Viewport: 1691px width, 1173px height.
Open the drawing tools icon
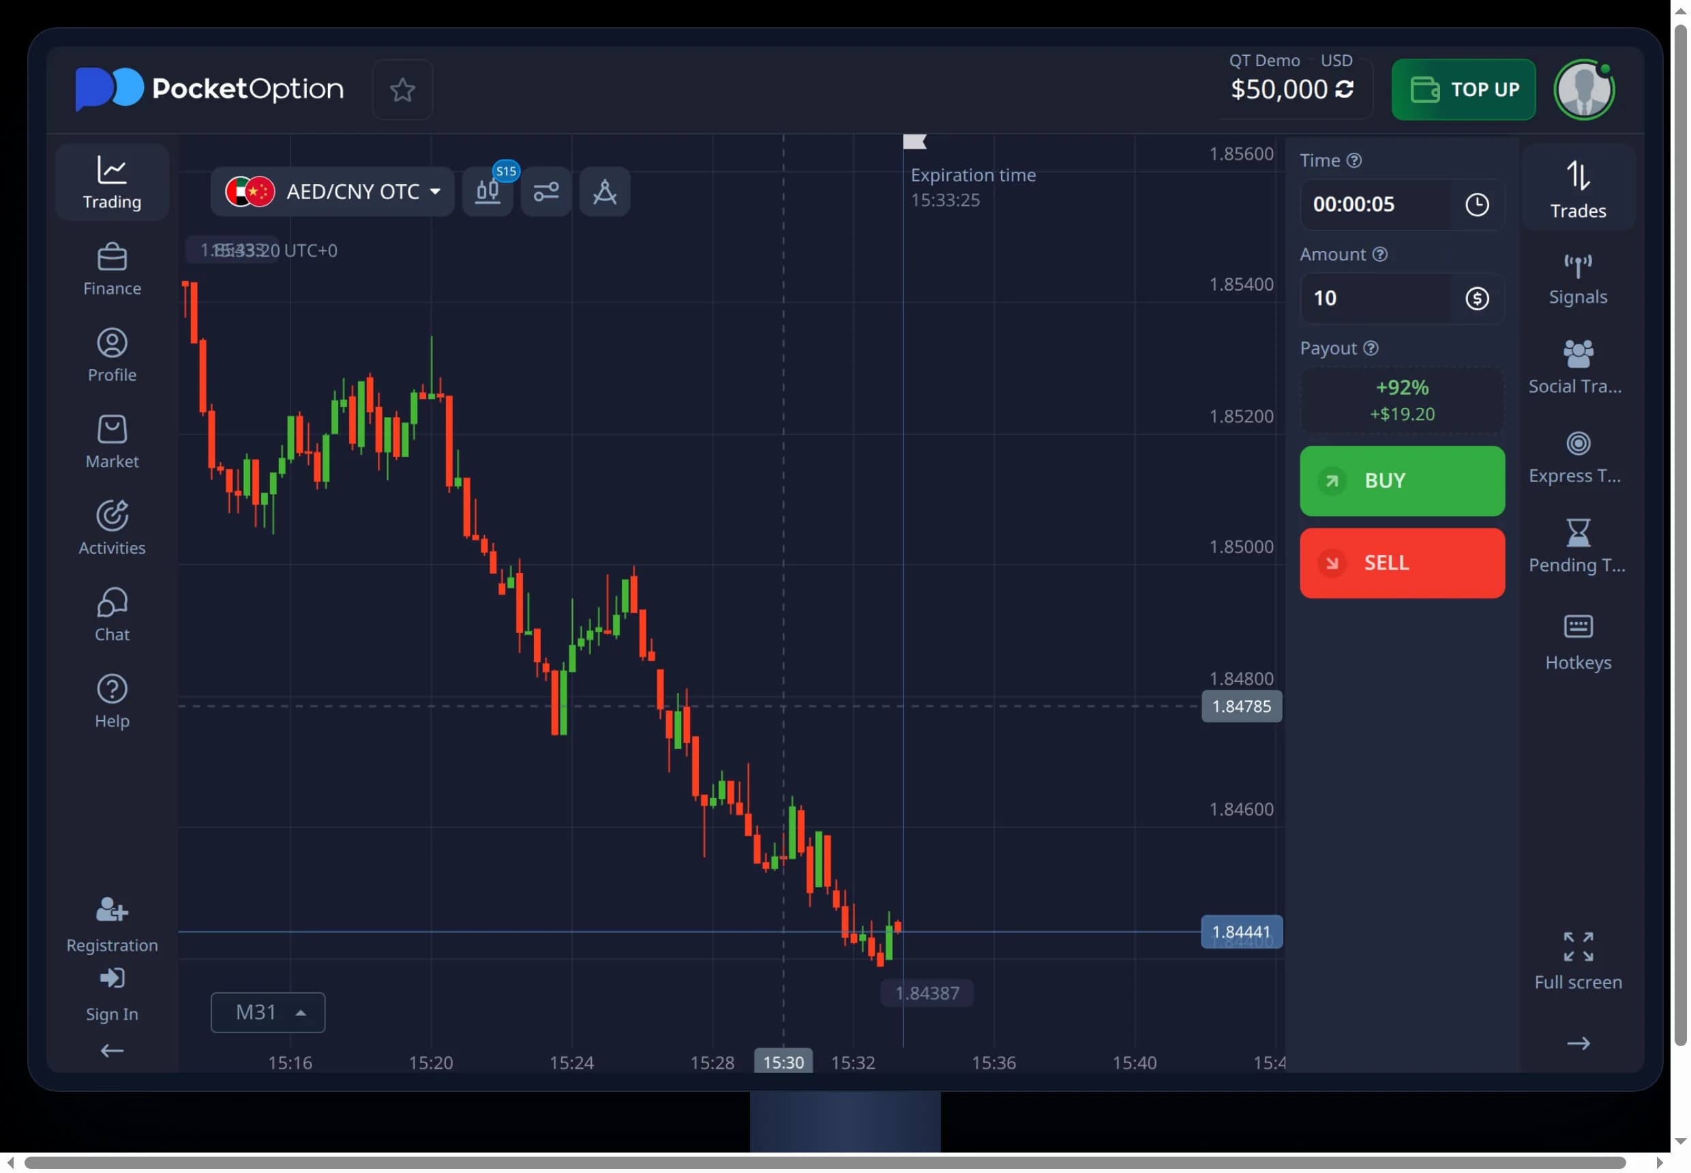[x=605, y=192]
